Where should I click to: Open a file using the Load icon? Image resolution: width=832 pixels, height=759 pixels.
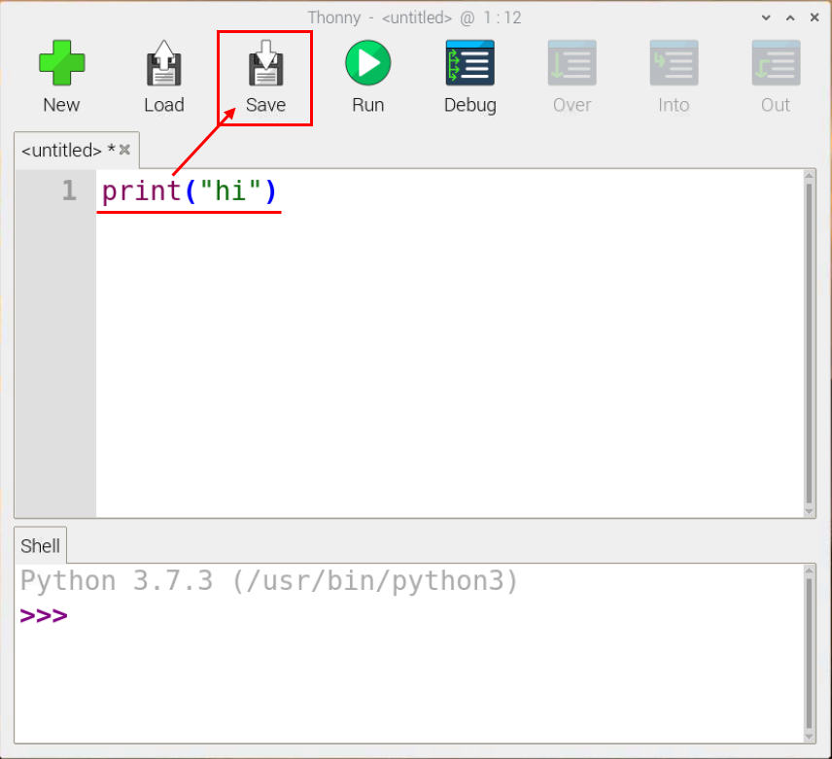[164, 77]
